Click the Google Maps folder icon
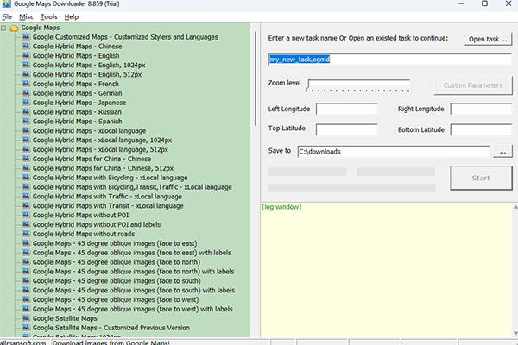Screen dimensions: 518x345 14,28
